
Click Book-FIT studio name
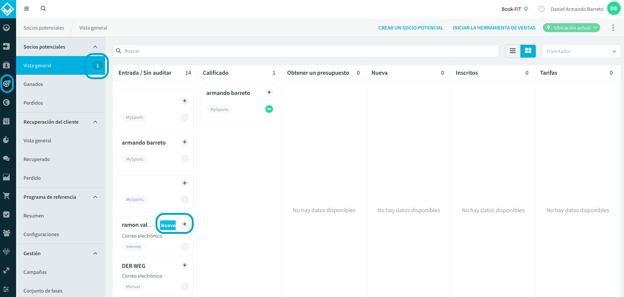(x=511, y=9)
